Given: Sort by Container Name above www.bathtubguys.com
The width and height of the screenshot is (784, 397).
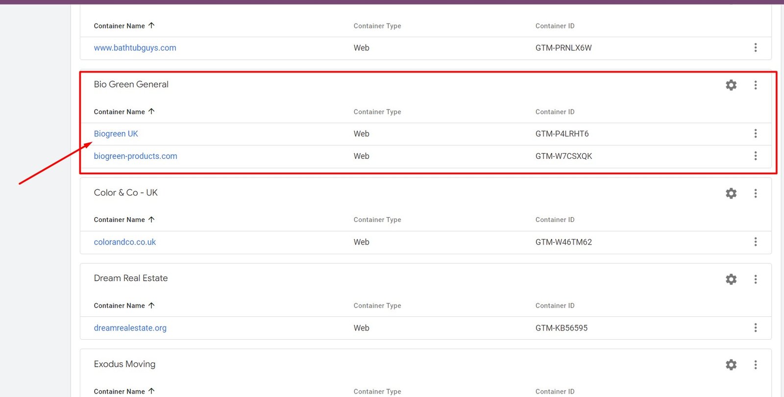Looking at the screenshot, I should point(124,25).
